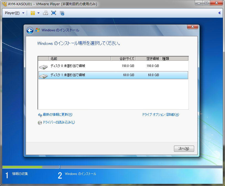Click 最新の情報に更新(R) refresh link
The image size is (225, 186).
coord(58,115)
